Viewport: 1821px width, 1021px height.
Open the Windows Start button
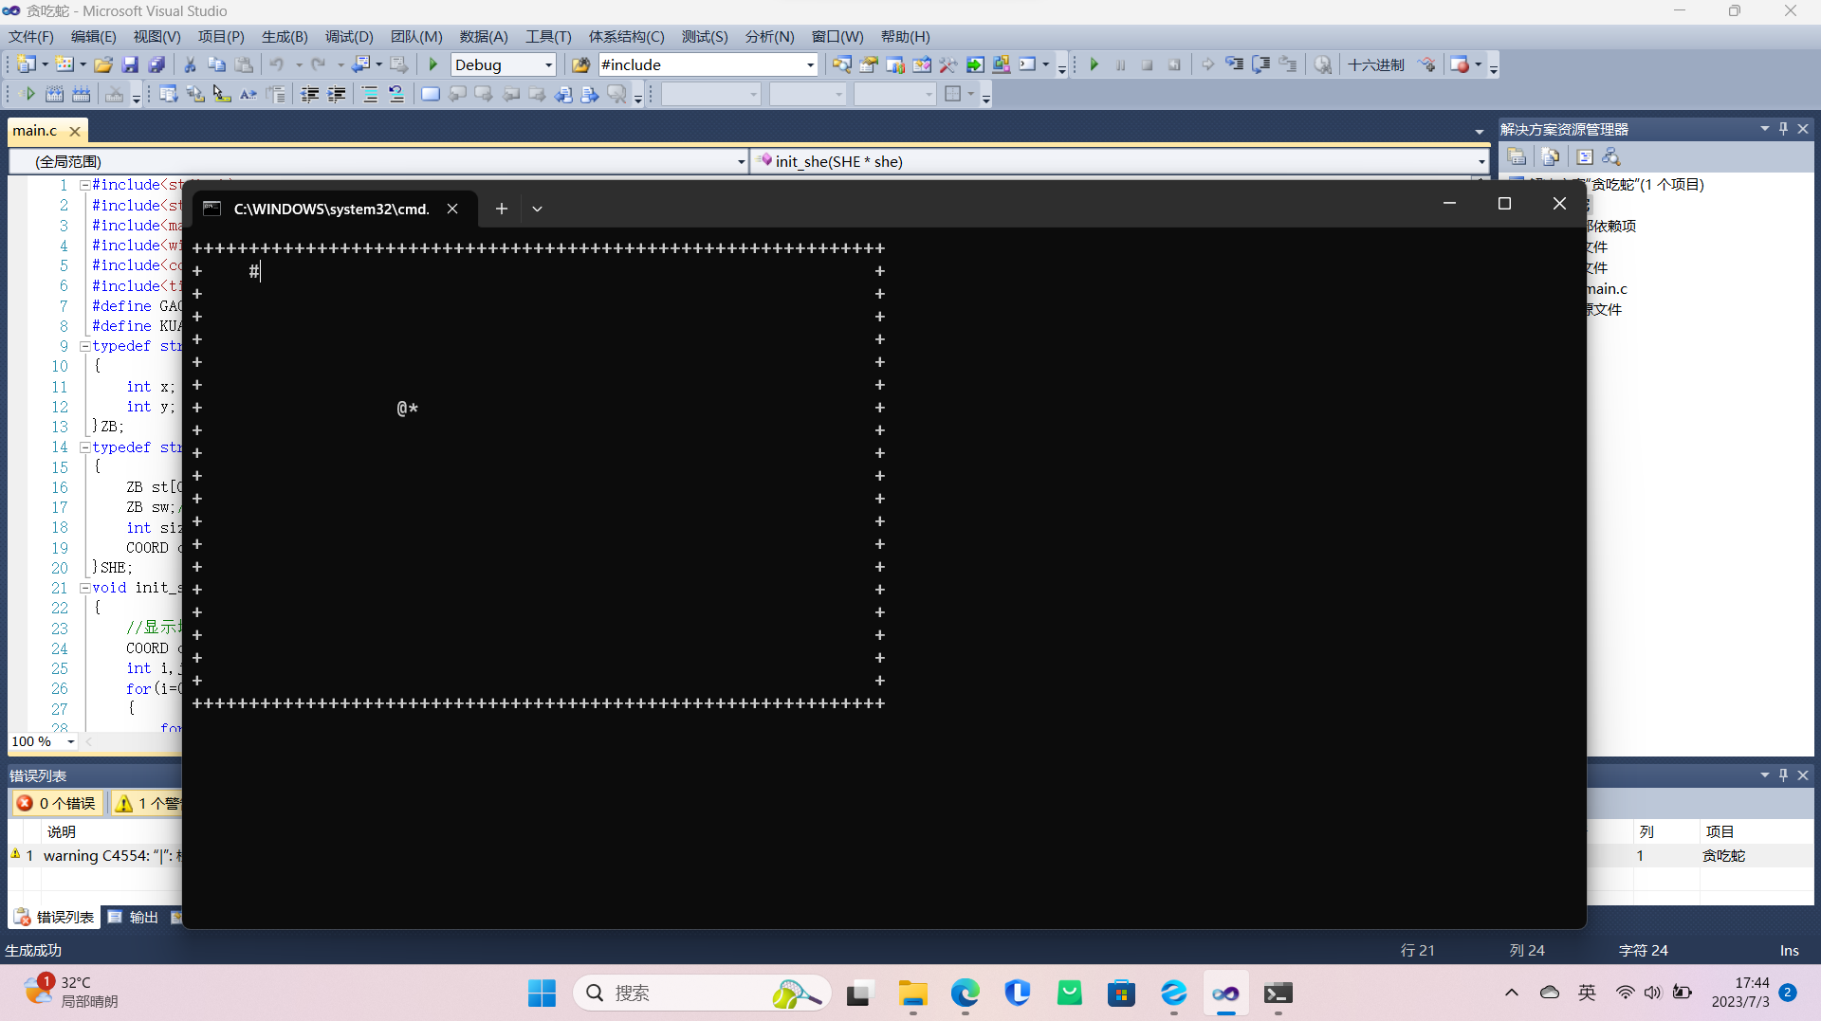[x=542, y=993]
